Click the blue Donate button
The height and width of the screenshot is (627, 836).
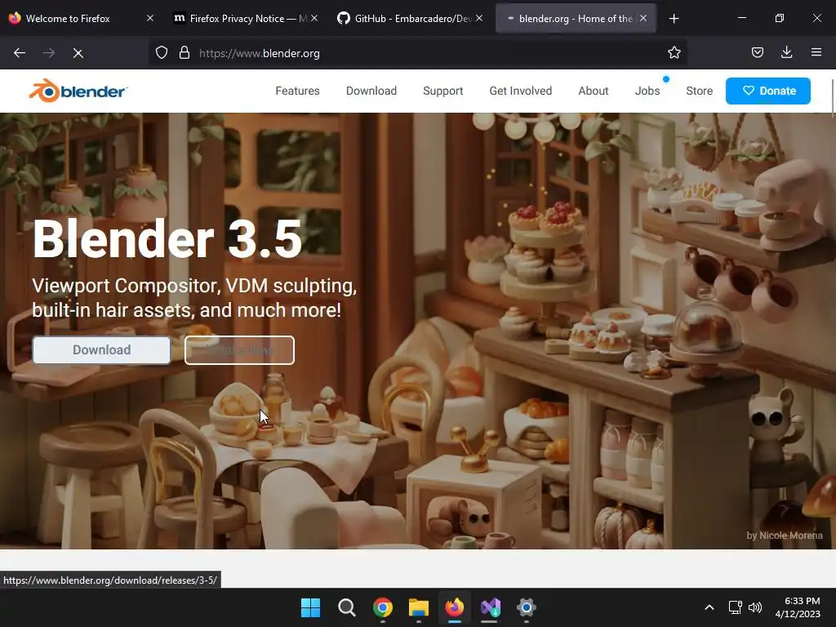coord(767,91)
